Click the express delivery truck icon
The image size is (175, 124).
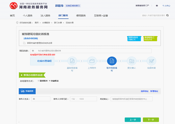(23, 91)
